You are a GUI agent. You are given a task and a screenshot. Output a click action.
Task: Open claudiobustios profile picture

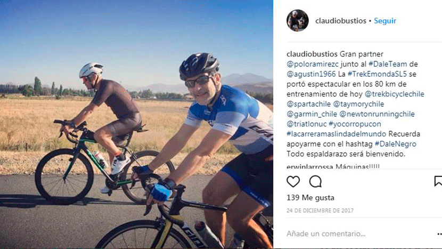pyautogui.click(x=298, y=21)
